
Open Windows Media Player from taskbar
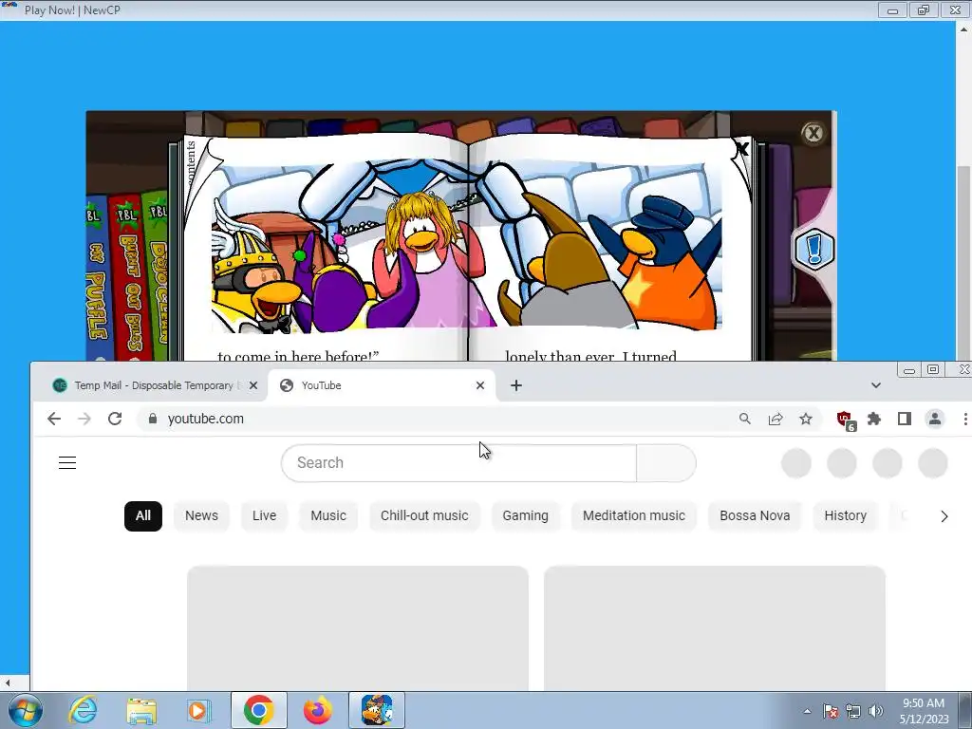click(x=198, y=710)
